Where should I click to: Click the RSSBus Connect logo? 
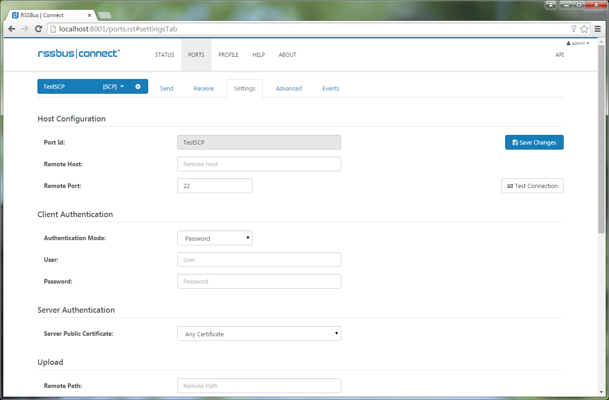[78, 54]
